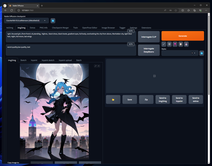Open the translate option in the address bar
Screen dimensions: 212x166
coord(170,10)
